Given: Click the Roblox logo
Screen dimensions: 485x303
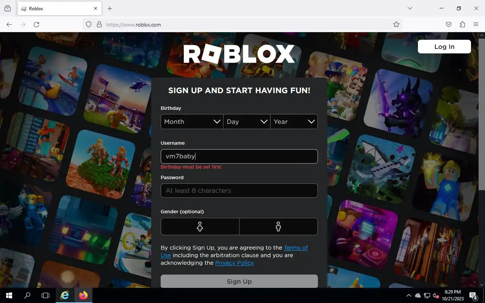Looking at the screenshot, I should [x=239, y=54].
